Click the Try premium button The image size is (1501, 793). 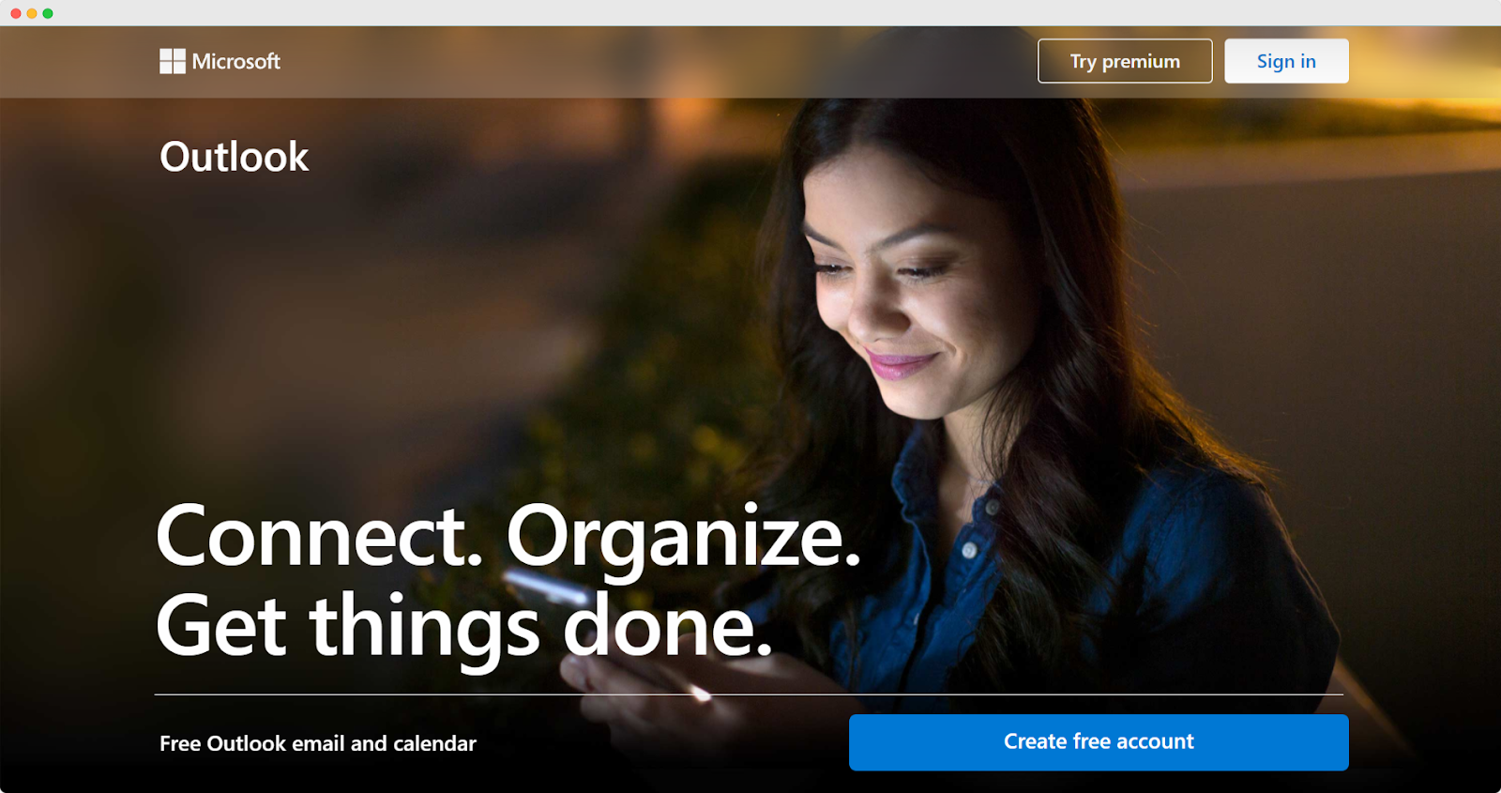(1125, 61)
